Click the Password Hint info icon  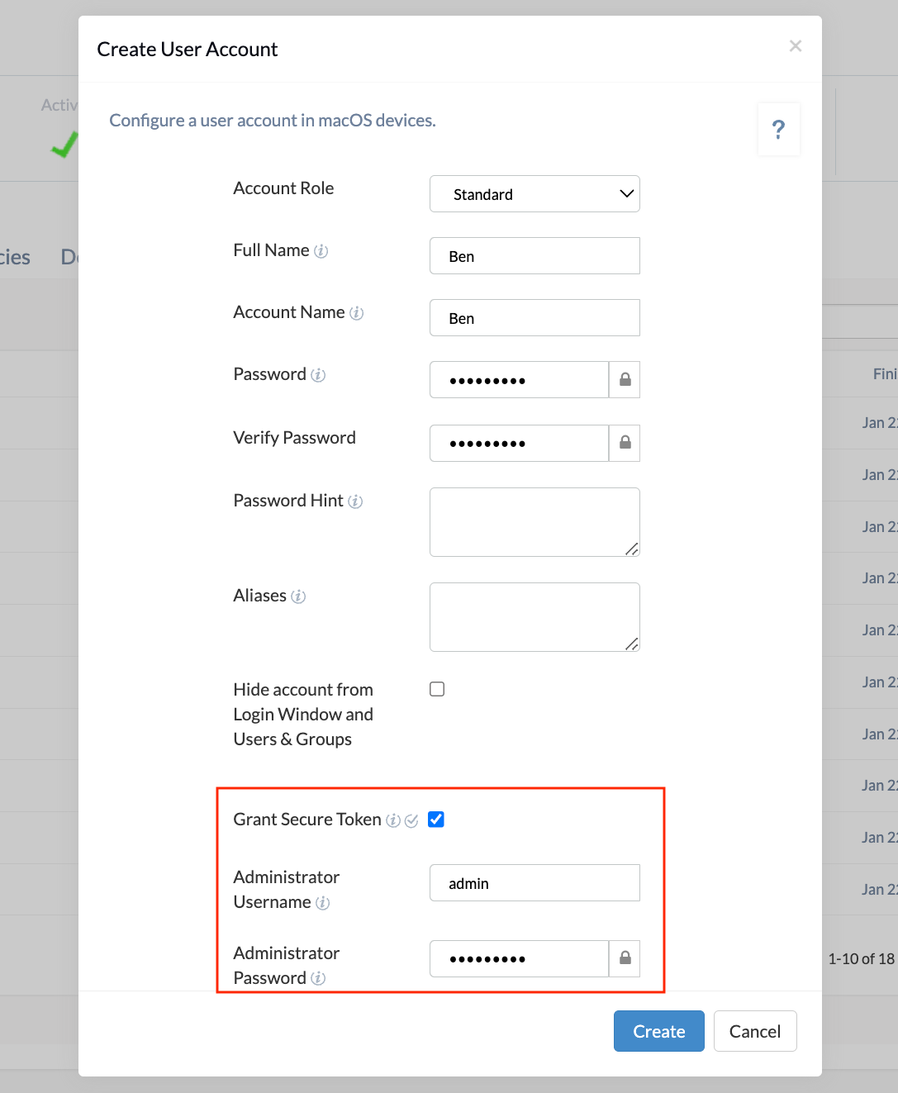click(x=355, y=501)
